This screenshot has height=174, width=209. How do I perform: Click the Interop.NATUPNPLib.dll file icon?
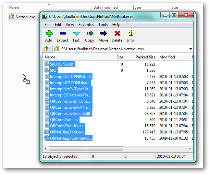click(x=47, y=76)
